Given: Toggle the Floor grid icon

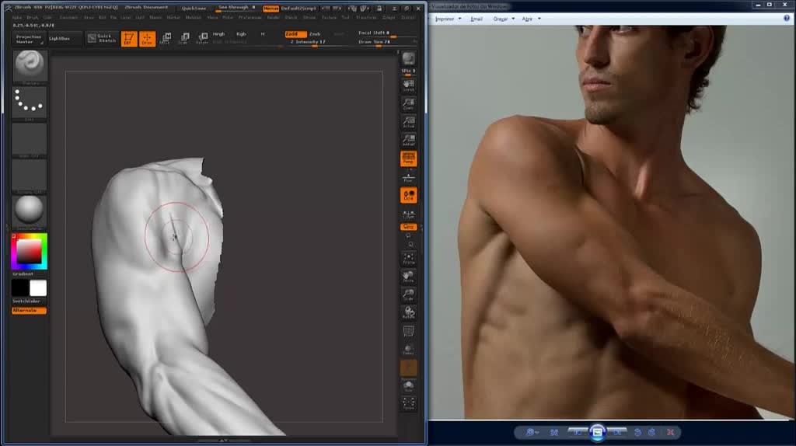Looking at the screenshot, I should pyautogui.click(x=408, y=177).
